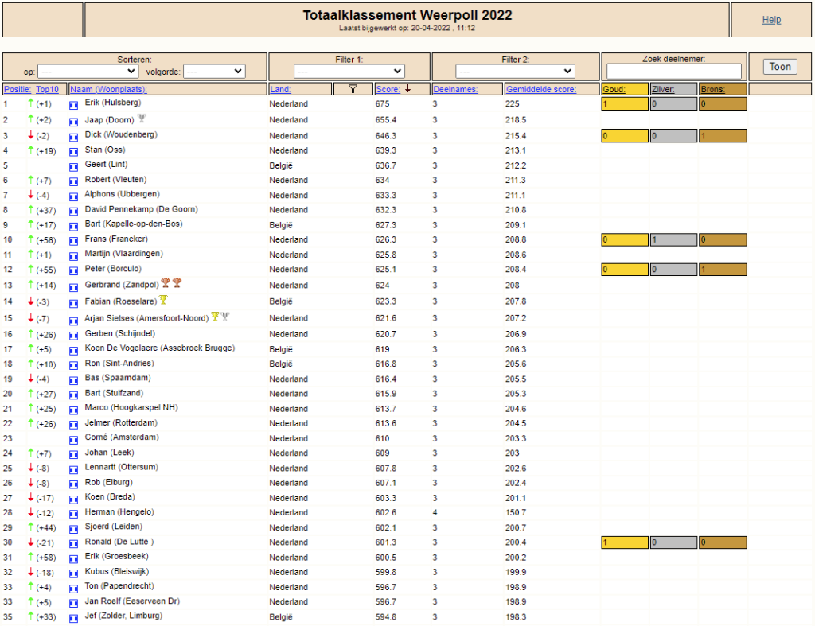Image resolution: width=815 pixels, height=626 pixels.
Task: Open the 'op' sort field dropdown
Action: pyautogui.click(x=88, y=71)
